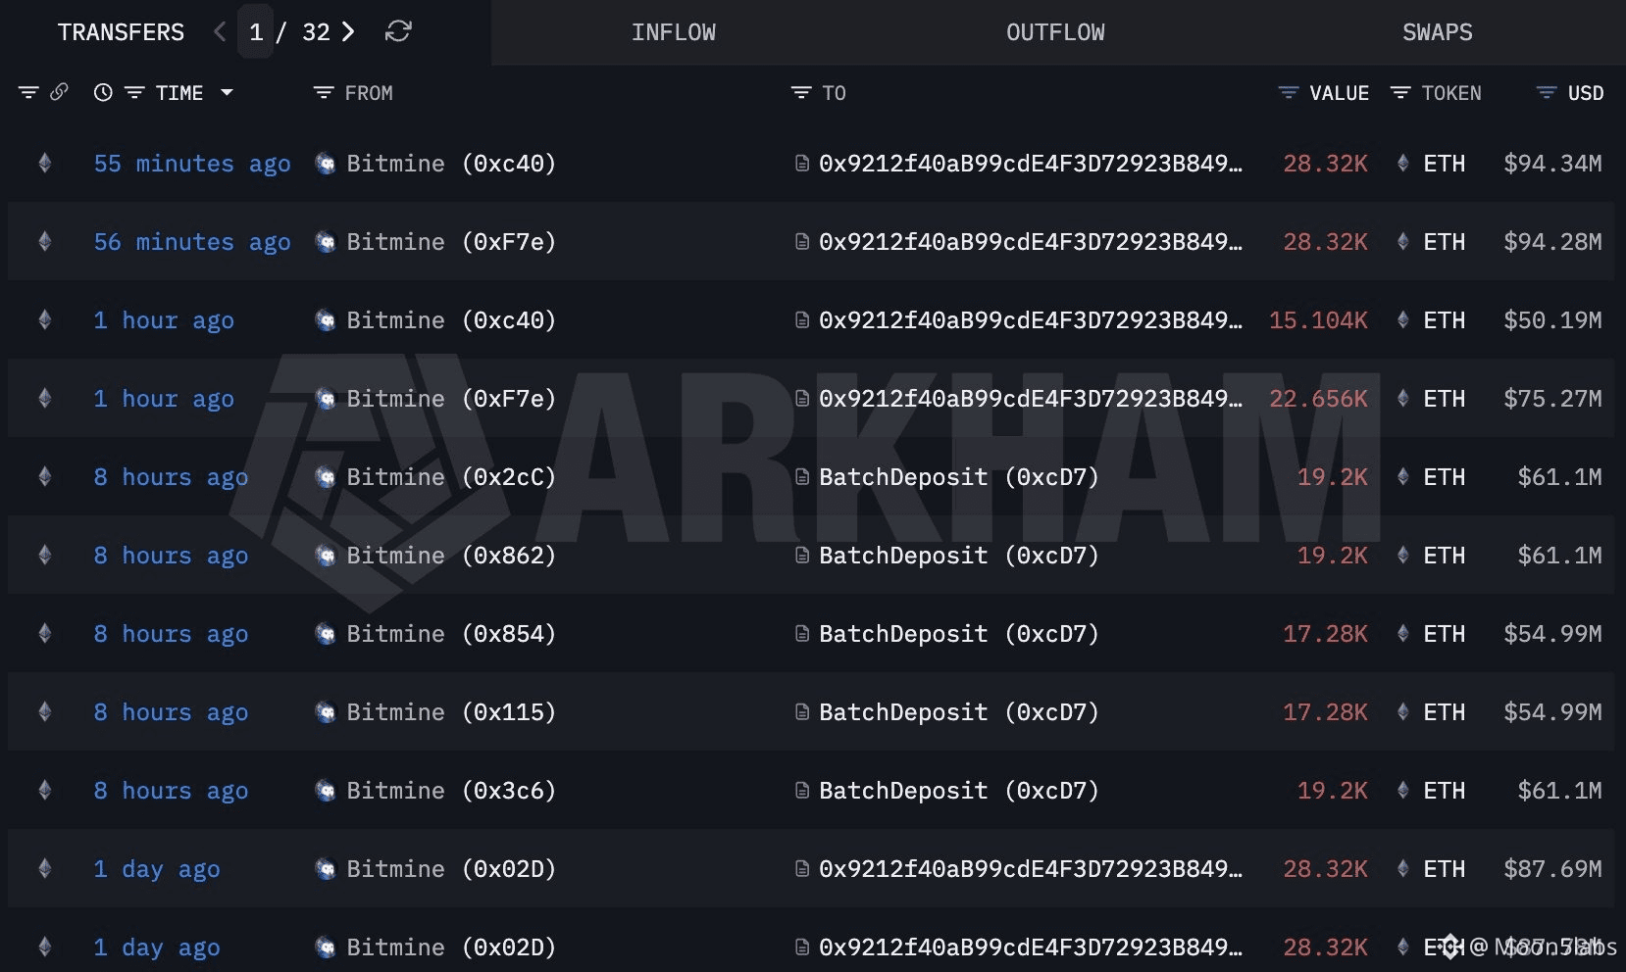Refresh the transfers list
The width and height of the screenshot is (1626, 972).
[x=396, y=31]
